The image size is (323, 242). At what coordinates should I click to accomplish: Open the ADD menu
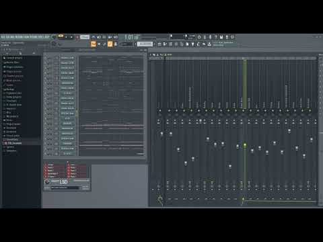(12, 37)
